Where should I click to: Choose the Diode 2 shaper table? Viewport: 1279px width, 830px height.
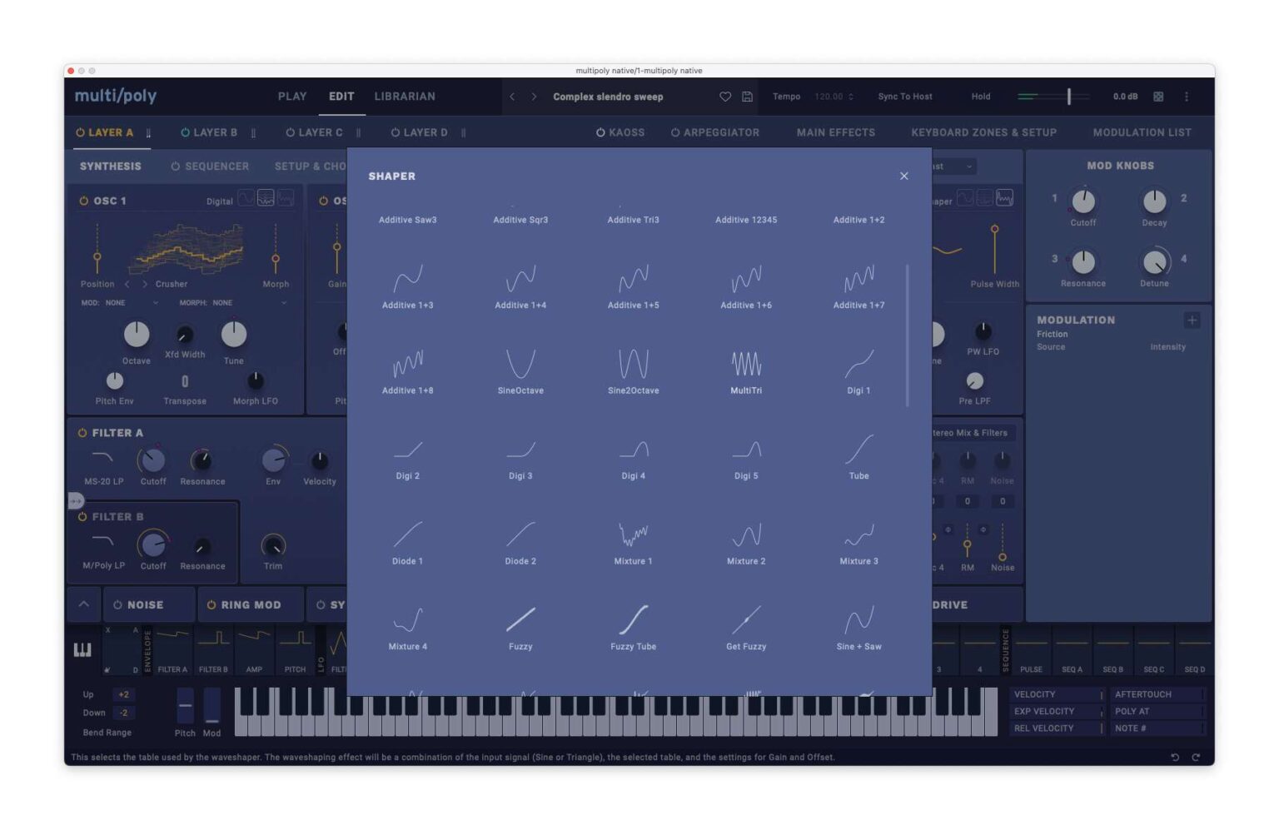tap(520, 543)
